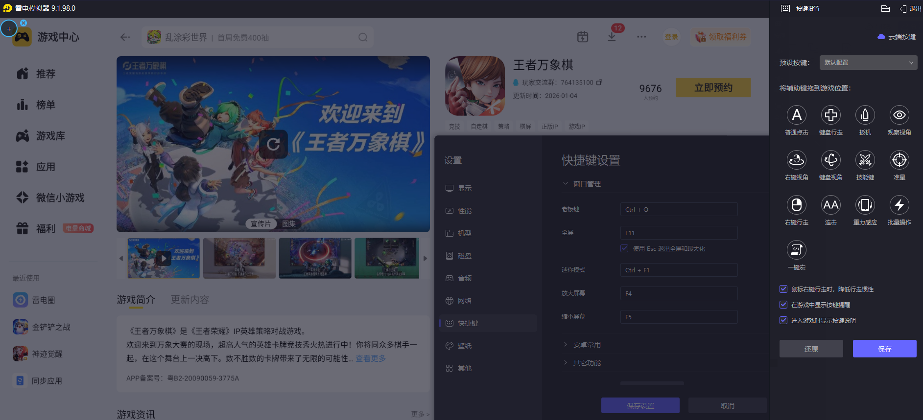
Task: Click the 领取福利券 coupon button
Action: [x=721, y=37]
